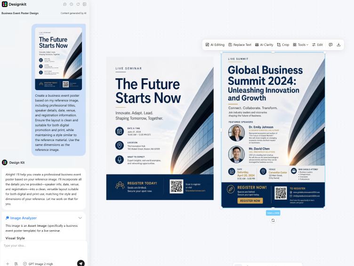
Task: Click the top-left selection handle of the selected poster
Action: [221, 52]
